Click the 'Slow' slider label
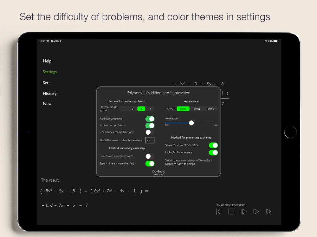Screen dimensions: 317x237 168,125
